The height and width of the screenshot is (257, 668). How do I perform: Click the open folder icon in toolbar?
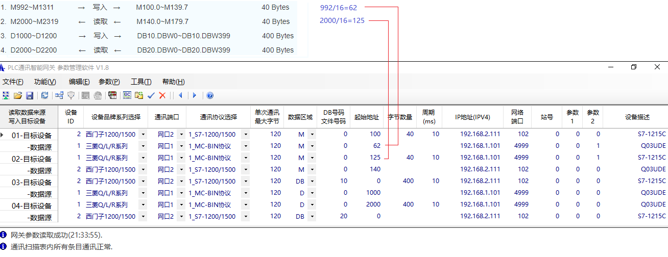[x=18, y=95]
